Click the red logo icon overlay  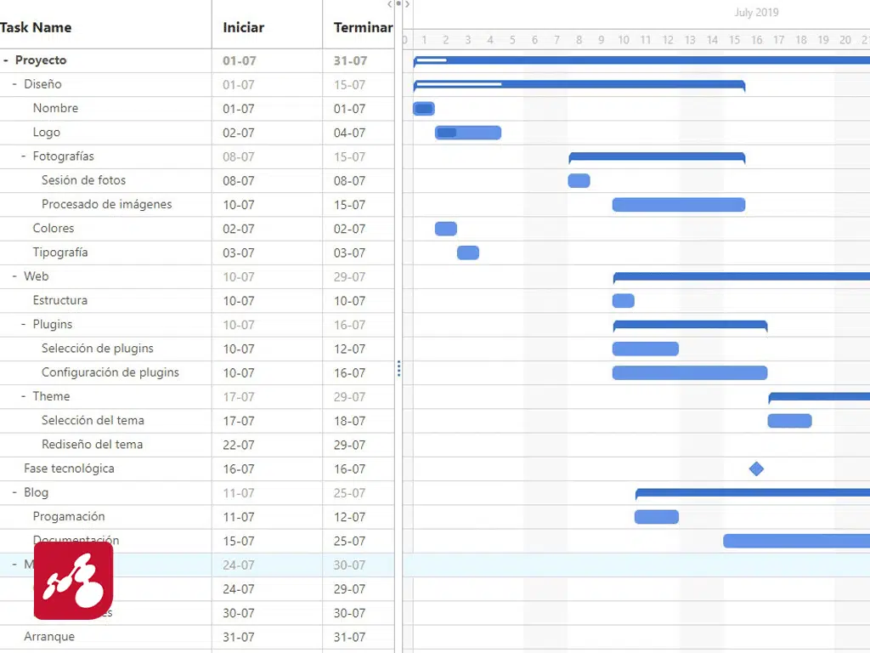[73, 581]
